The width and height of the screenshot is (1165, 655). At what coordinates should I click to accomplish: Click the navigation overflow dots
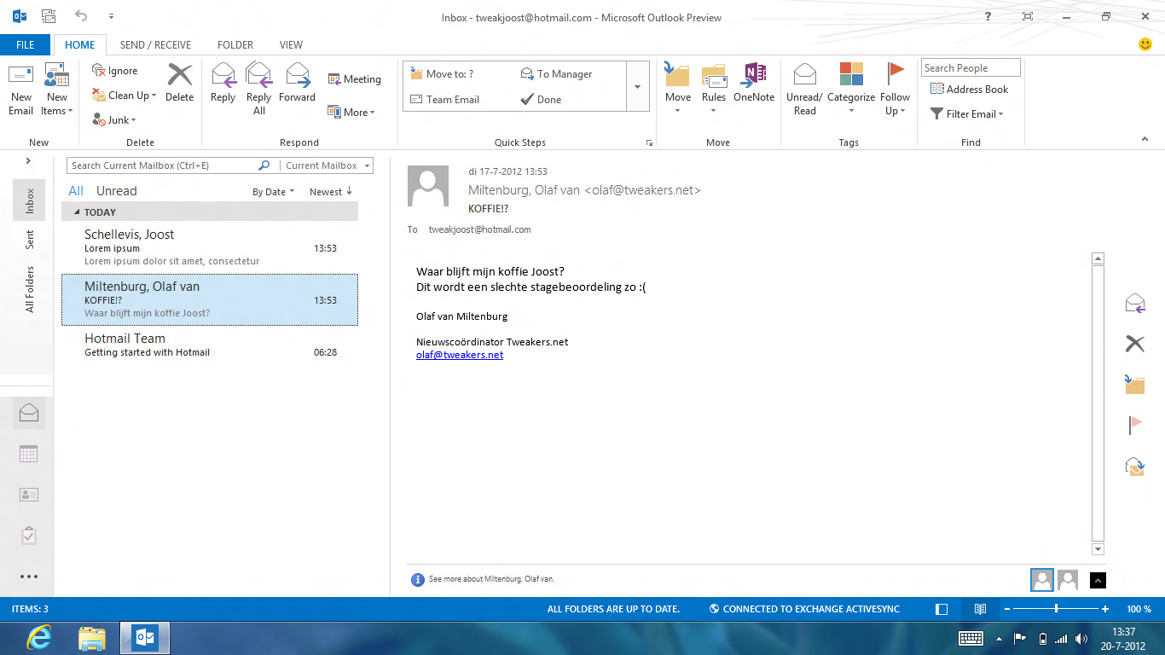tap(28, 577)
